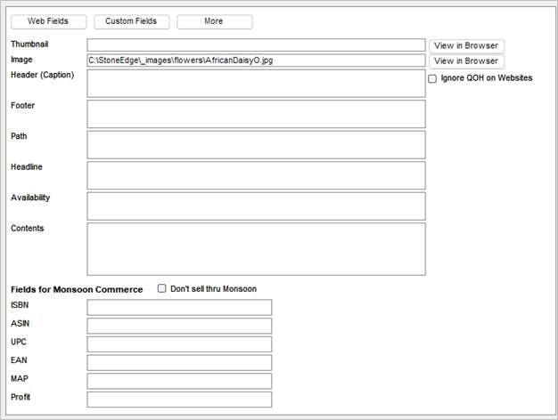558x420 pixels.
Task: Click the Headline text area
Action: pyautogui.click(x=256, y=175)
